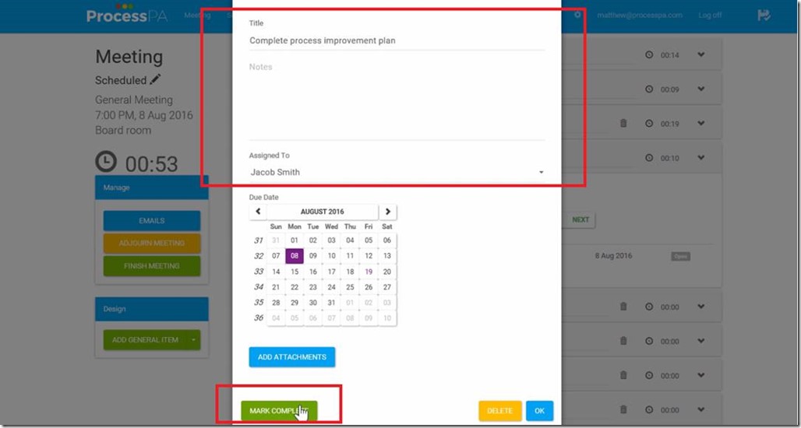Expand the agenda item with 00:14 chevron
The image size is (801, 428).
tap(701, 54)
